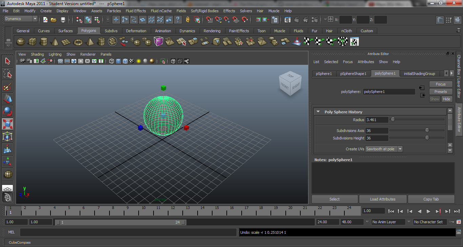Start IPR render from status line
Screen dimensions: 463x247
point(306,20)
